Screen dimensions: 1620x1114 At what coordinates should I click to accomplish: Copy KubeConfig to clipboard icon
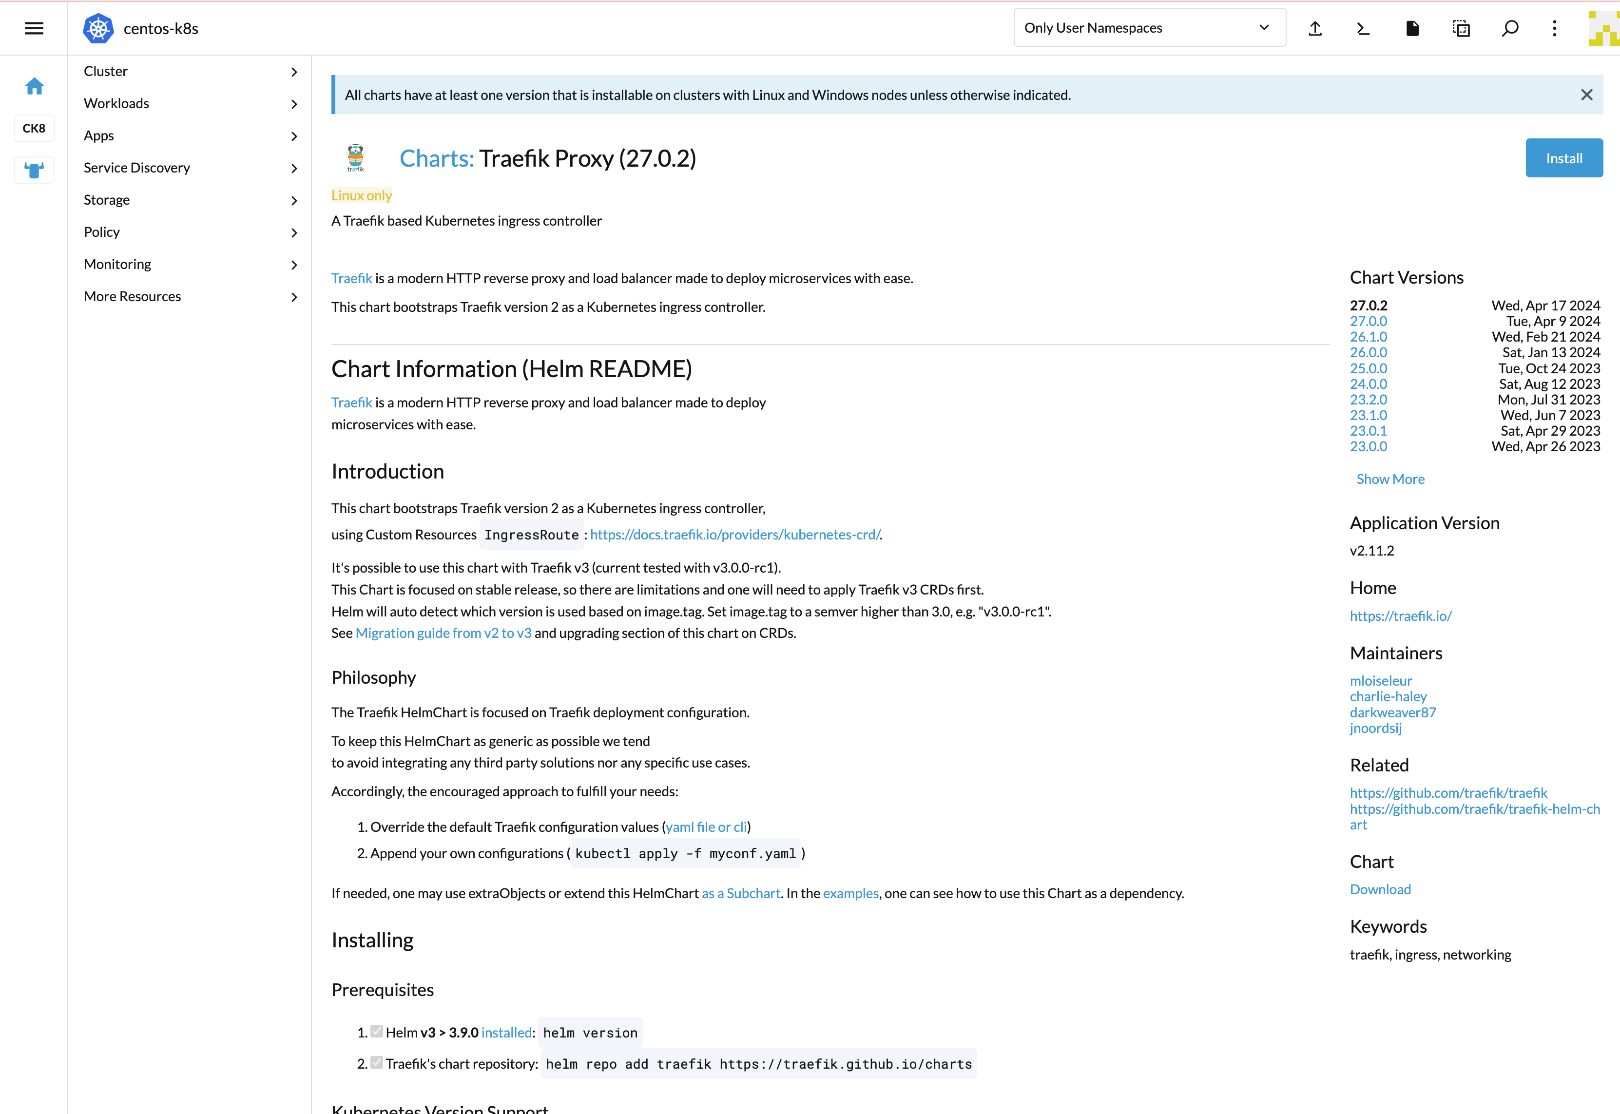(x=1461, y=28)
